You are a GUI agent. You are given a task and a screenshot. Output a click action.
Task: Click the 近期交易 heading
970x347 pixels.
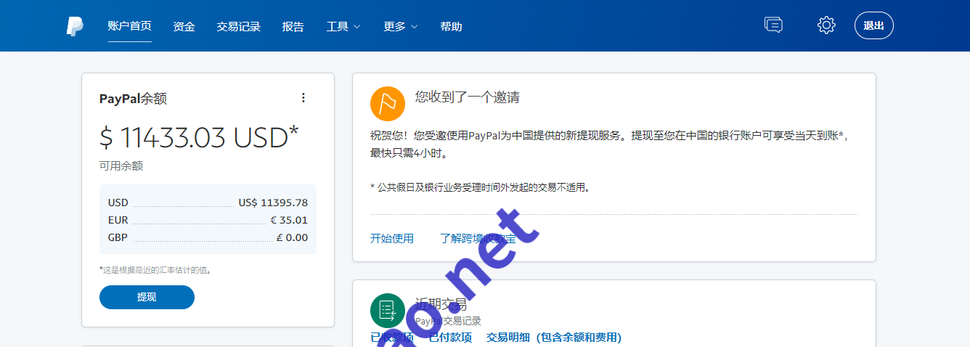pyautogui.click(x=441, y=304)
